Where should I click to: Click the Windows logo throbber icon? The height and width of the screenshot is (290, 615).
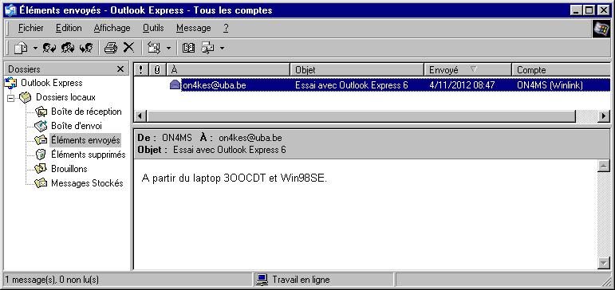(x=601, y=28)
